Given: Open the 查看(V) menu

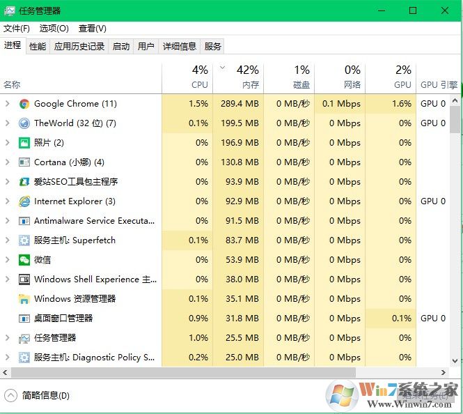Looking at the screenshot, I should (92, 29).
